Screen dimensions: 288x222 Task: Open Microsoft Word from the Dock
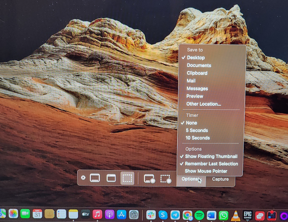point(211,215)
